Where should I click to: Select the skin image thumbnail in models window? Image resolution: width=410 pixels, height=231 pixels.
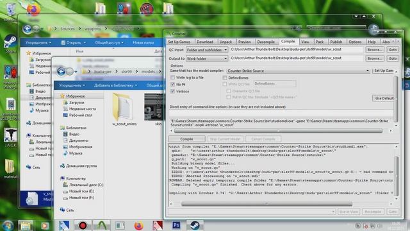pyautogui.click(x=154, y=110)
